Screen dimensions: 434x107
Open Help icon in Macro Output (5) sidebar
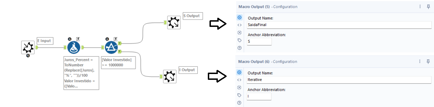tap(239, 48)
